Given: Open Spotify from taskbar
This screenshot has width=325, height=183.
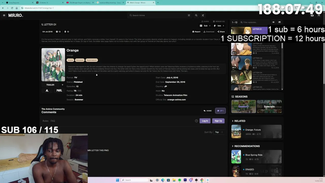Looking at the screenshot, I should (180, 180).
